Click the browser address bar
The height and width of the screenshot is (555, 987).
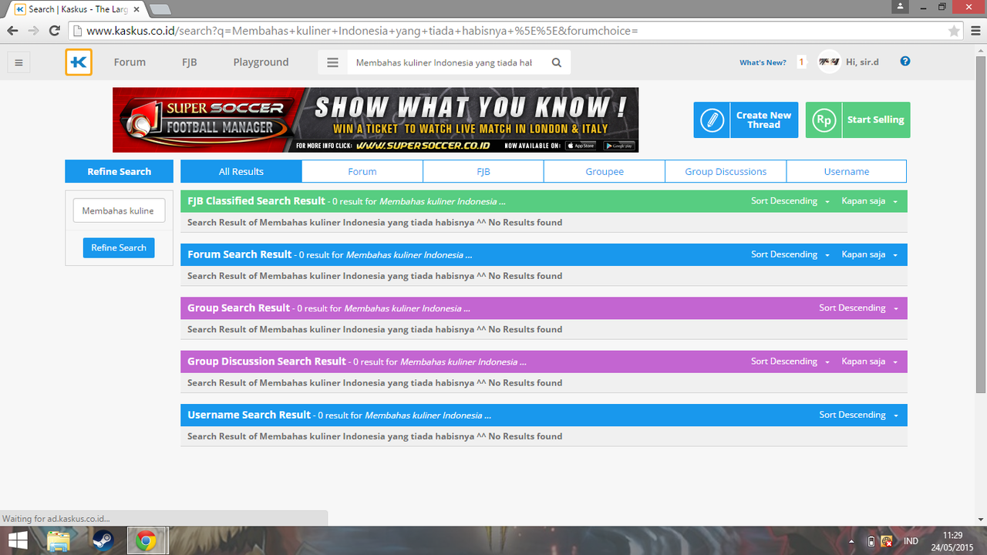point(507,31)
